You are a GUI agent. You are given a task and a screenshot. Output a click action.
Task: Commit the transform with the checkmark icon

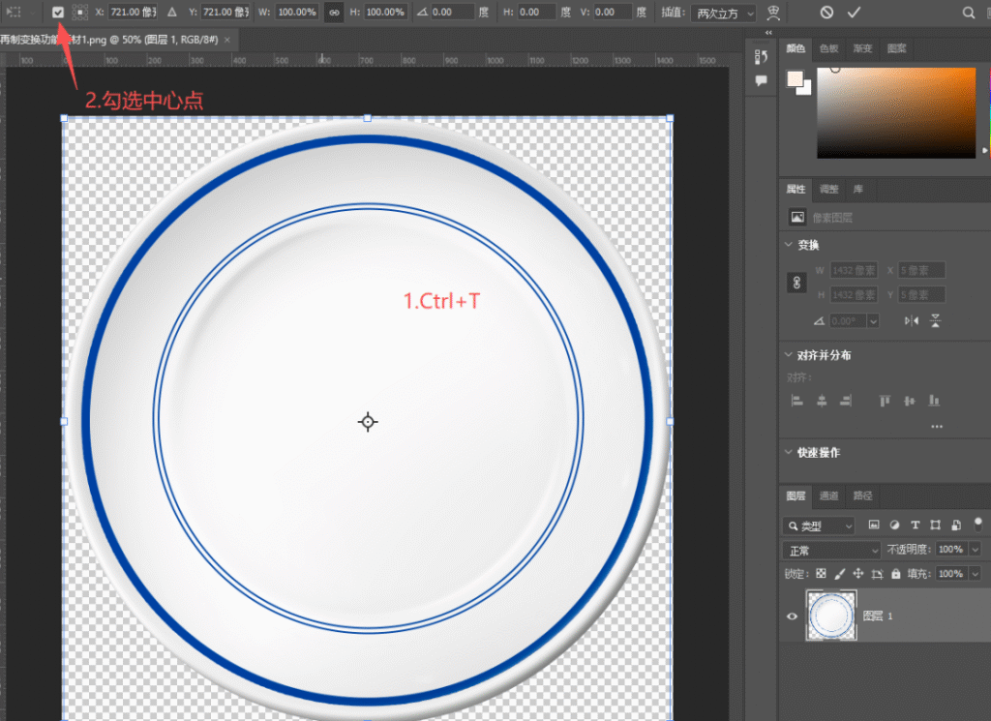(854, 12)
